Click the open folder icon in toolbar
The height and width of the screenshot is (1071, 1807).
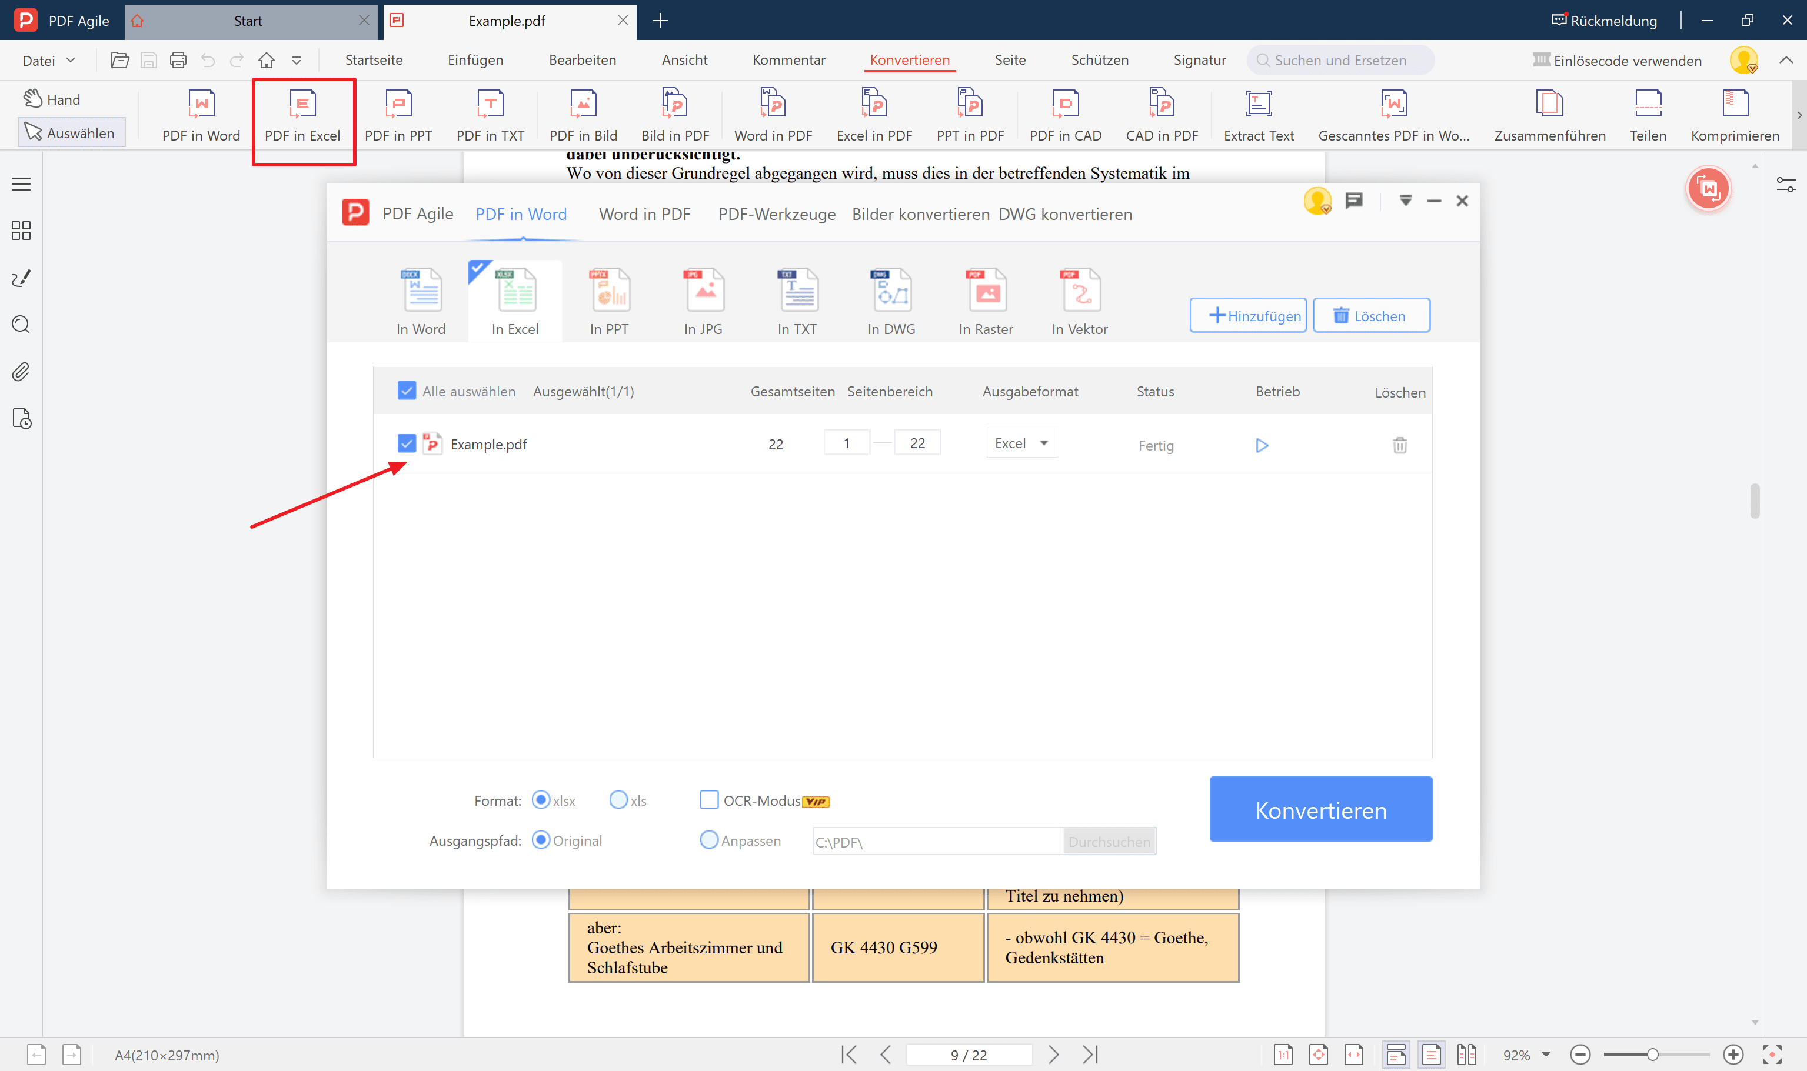[x=120, y=60]
